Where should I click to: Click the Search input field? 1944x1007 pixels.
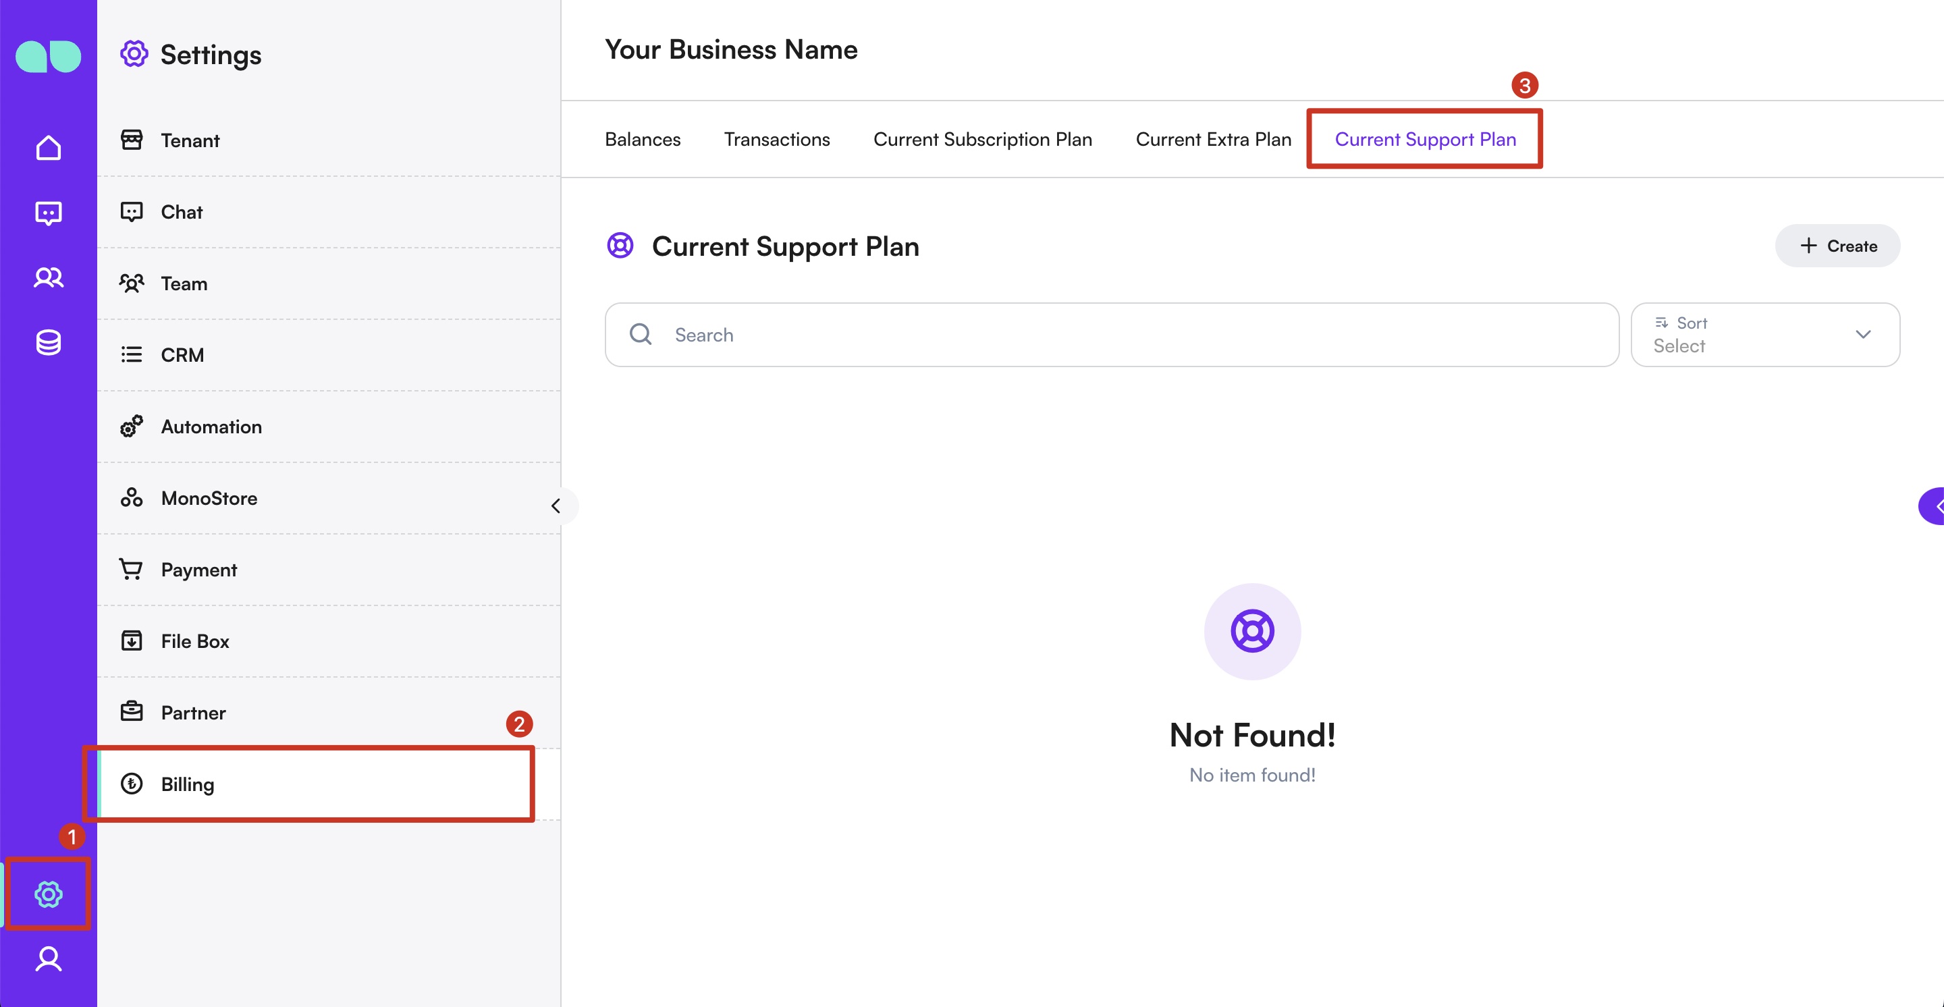point(1132,335)
